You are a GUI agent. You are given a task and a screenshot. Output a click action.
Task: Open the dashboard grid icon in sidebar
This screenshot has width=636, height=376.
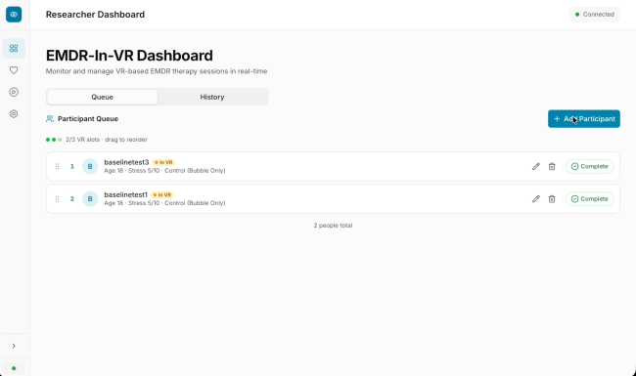click(14, 49)
